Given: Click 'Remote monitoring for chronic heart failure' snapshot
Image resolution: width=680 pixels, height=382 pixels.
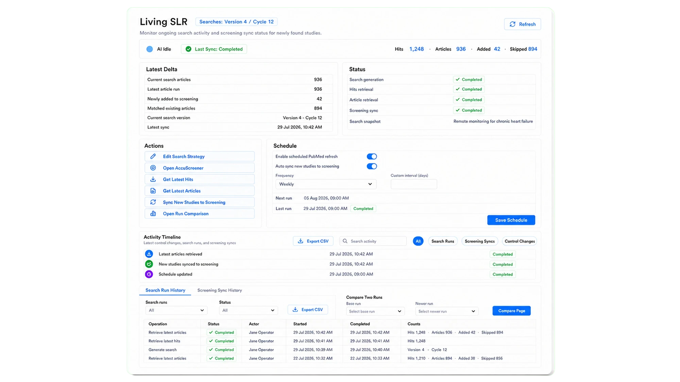Looking at the screenshot, I should 493,121.
